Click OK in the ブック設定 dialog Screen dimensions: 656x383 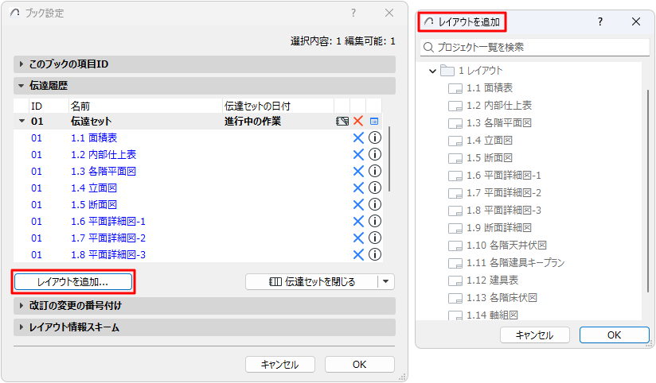click(359, 364)
